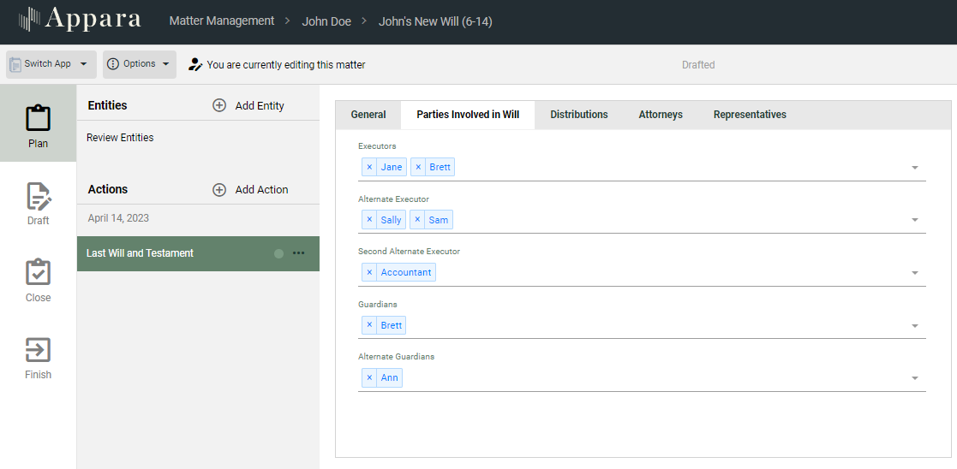
Task: Expand the Executors dropdown arrow
Action: (x=914, y=168)
